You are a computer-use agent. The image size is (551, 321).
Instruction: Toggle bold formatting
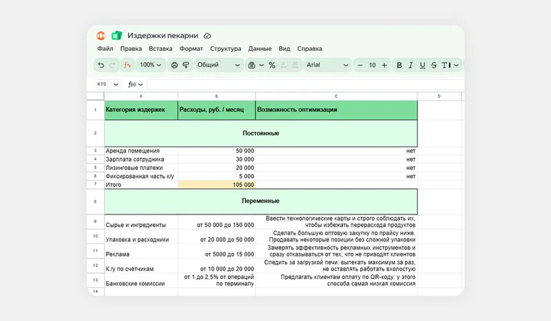[x=399, y=65]
